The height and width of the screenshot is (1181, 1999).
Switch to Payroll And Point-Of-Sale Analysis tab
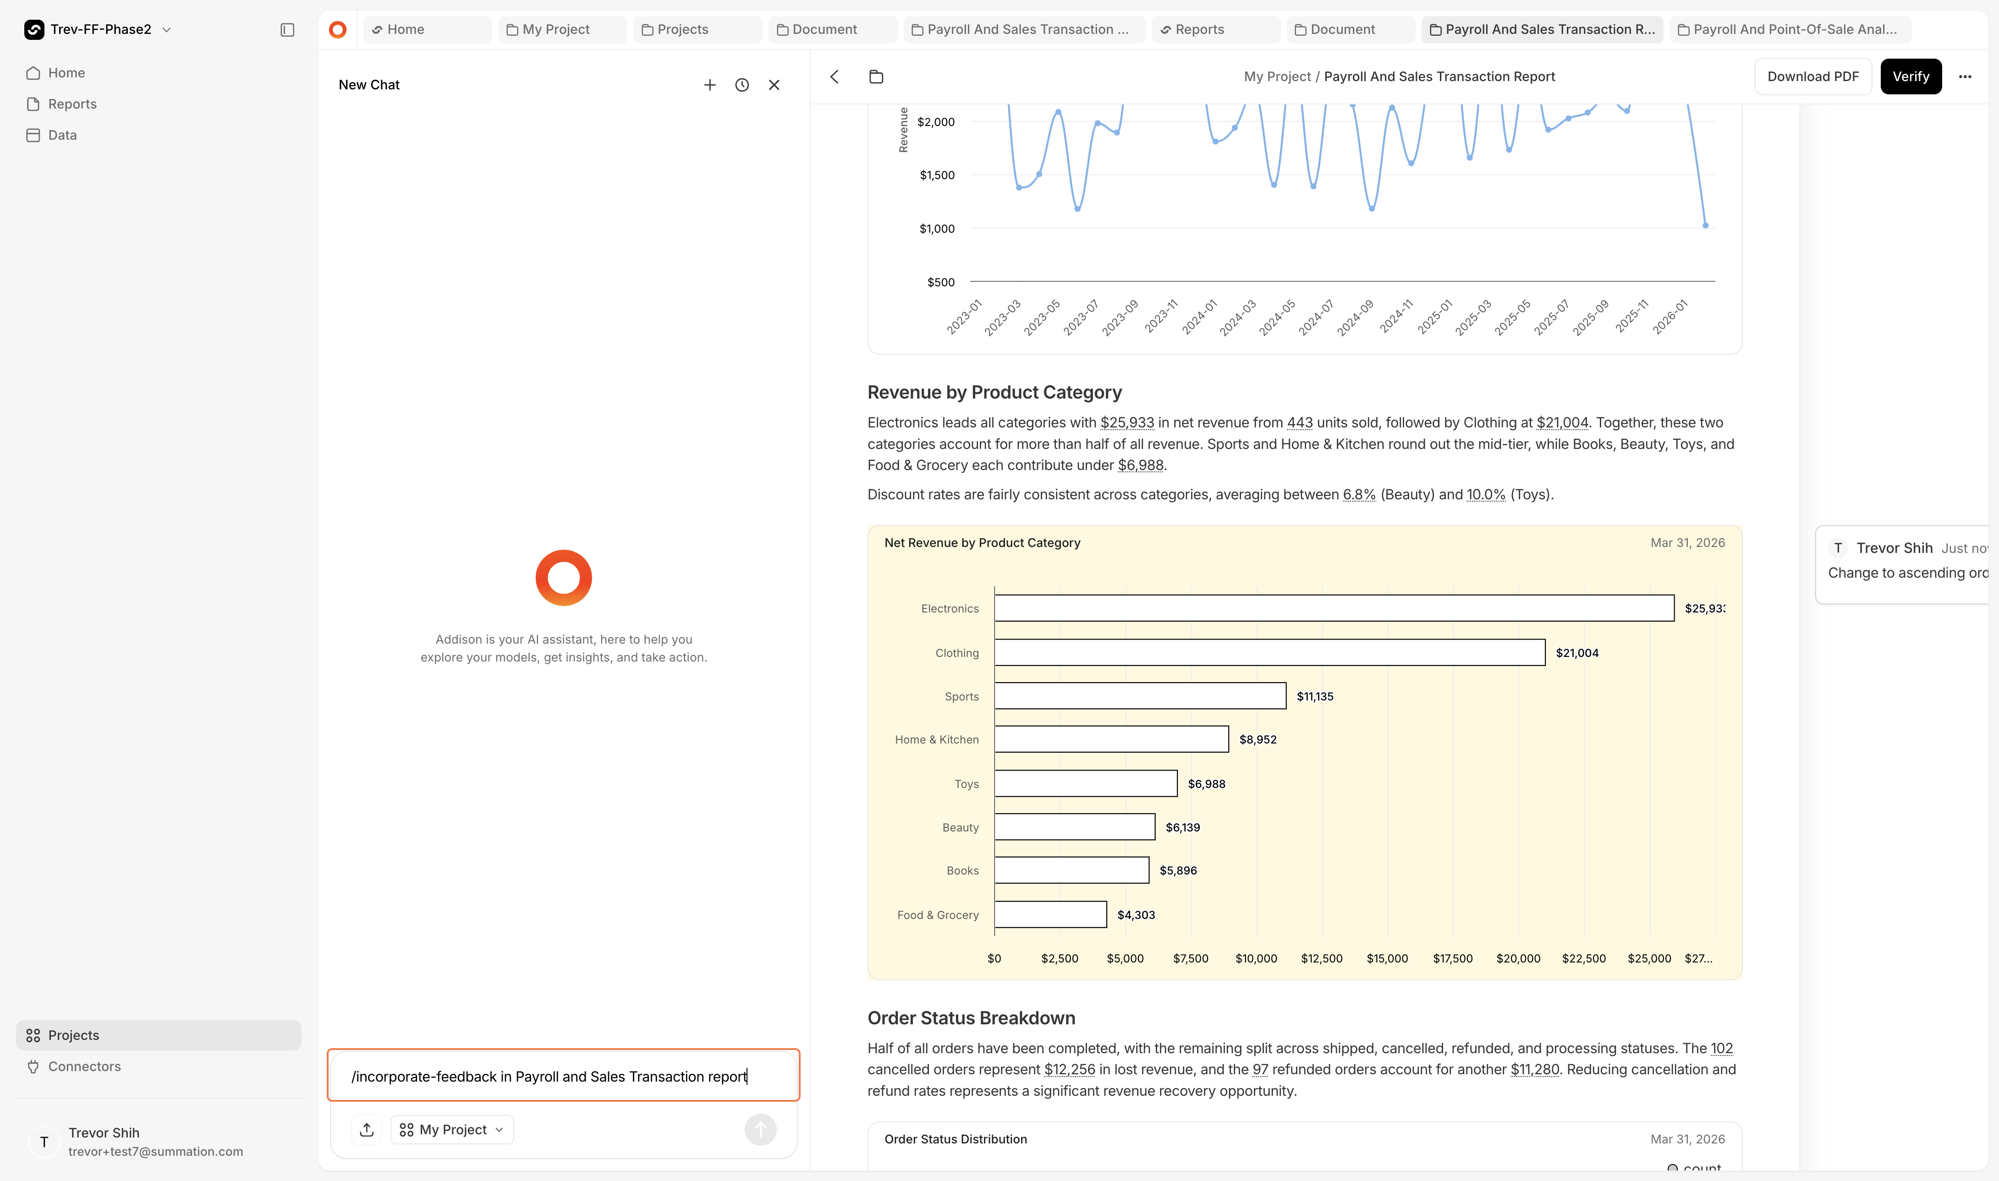1790,29
